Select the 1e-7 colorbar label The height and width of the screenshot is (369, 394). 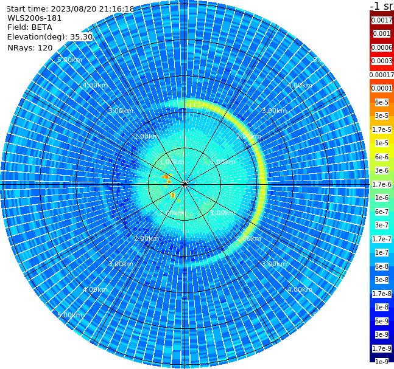tap(381, 252)
